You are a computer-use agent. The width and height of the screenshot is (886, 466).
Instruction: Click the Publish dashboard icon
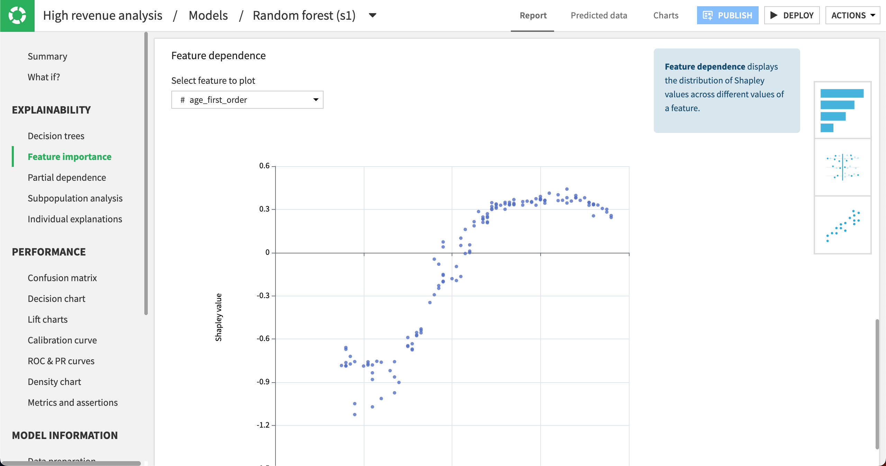[x=707, y=15]
